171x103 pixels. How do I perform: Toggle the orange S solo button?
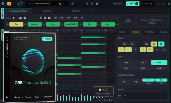[9, 4]
